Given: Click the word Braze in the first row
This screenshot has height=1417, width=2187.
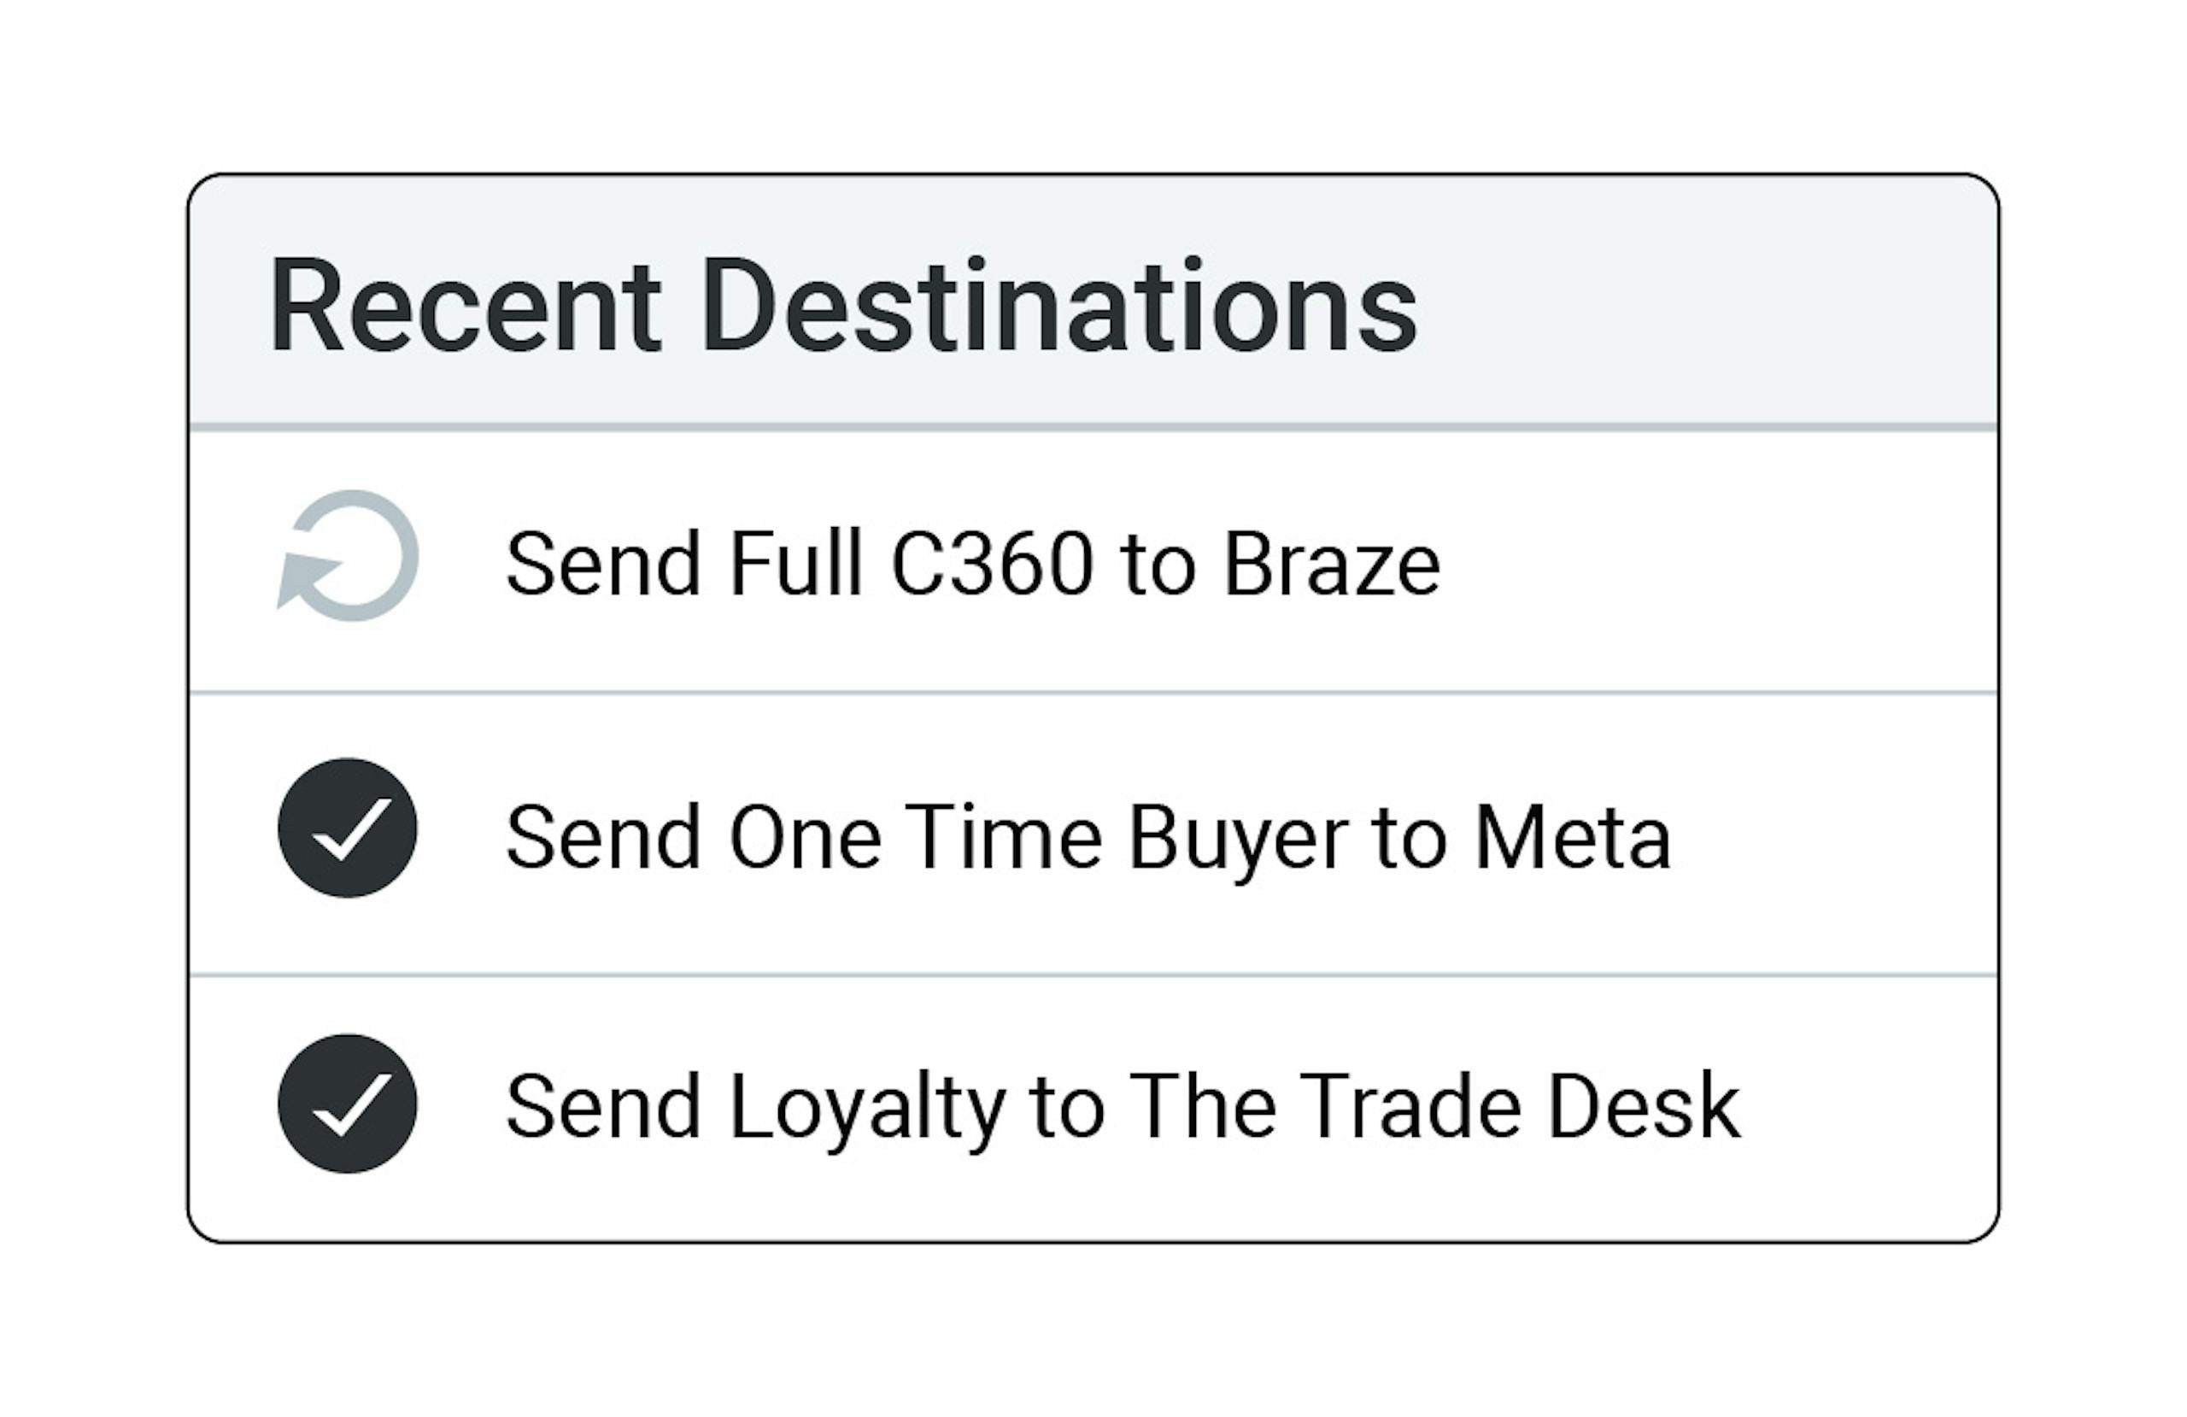Looking at the screenshot, I should (1332, 564).
